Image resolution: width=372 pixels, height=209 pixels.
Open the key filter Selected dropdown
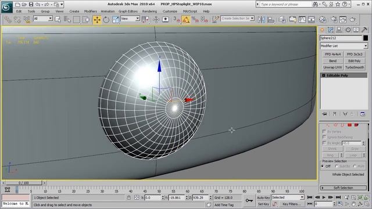pyautogui.click(x=288, y=197)
